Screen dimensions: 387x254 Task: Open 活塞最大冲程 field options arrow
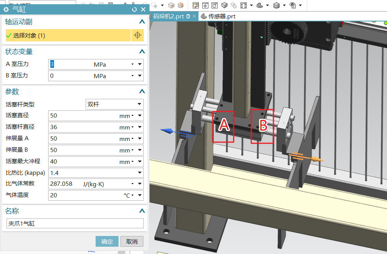click(x=140, y=162)
